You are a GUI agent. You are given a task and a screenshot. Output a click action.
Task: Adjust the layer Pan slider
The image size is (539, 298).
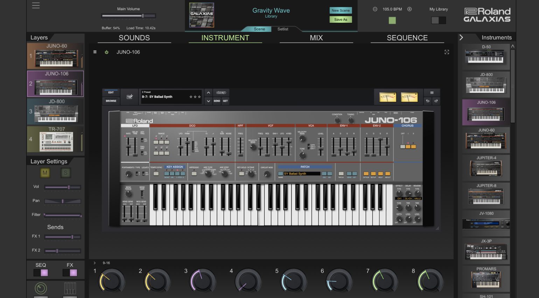coord(63,201)
